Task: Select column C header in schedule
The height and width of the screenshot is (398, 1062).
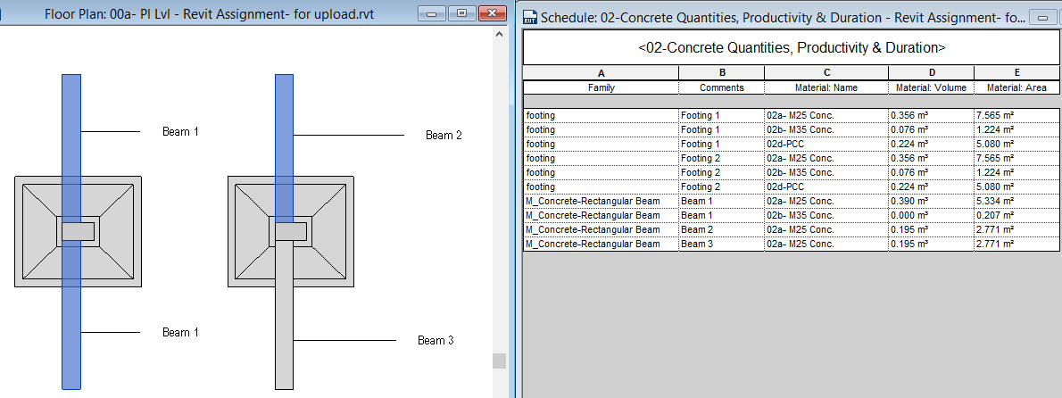Action: (826, 73)
